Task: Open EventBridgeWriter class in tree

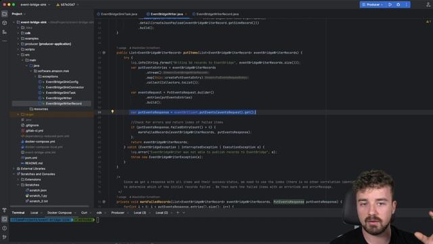Action: pos(59,98)
